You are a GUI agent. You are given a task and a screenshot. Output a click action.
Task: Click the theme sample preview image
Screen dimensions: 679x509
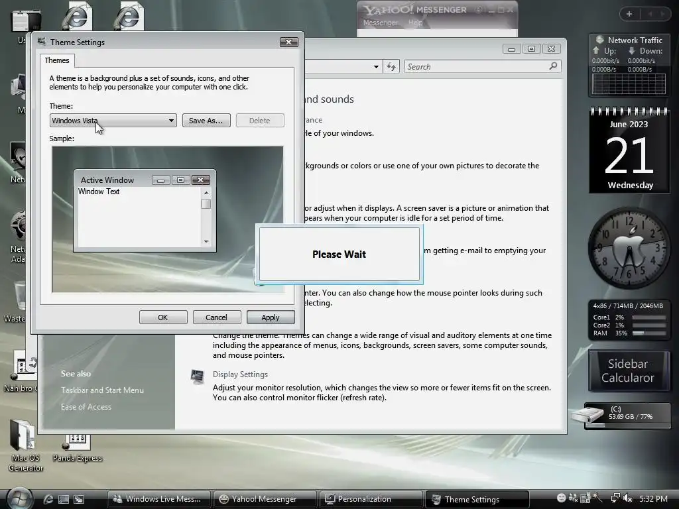click(x=168, y=219)
